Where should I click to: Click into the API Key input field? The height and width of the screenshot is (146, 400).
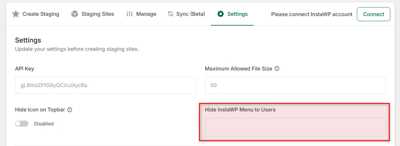click(106, 85)
